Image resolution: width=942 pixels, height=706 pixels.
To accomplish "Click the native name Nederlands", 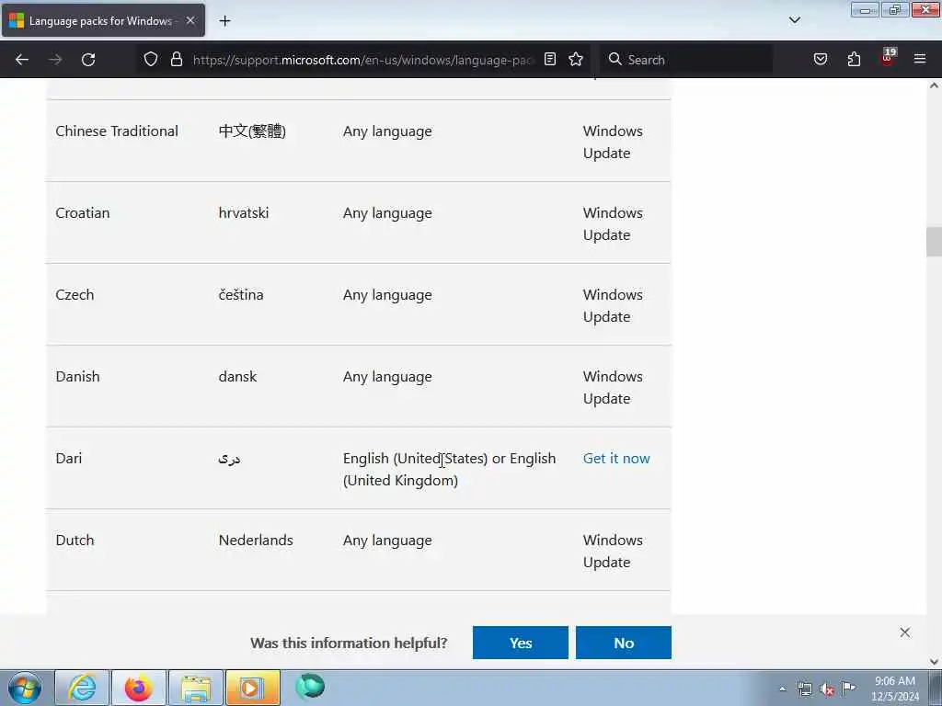I will (256, 540).
